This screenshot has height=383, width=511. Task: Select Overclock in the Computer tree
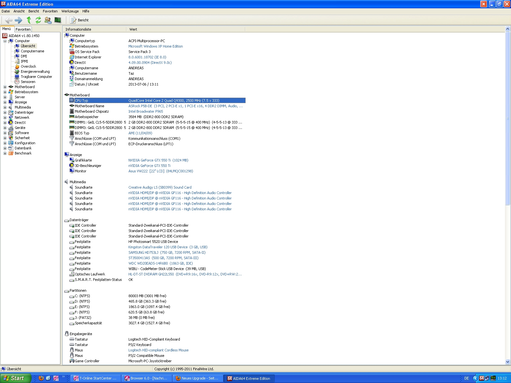click(x=28, y=66)
